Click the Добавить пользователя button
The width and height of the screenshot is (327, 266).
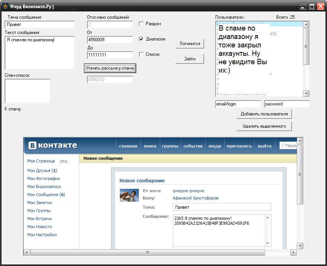pos(264,114)
